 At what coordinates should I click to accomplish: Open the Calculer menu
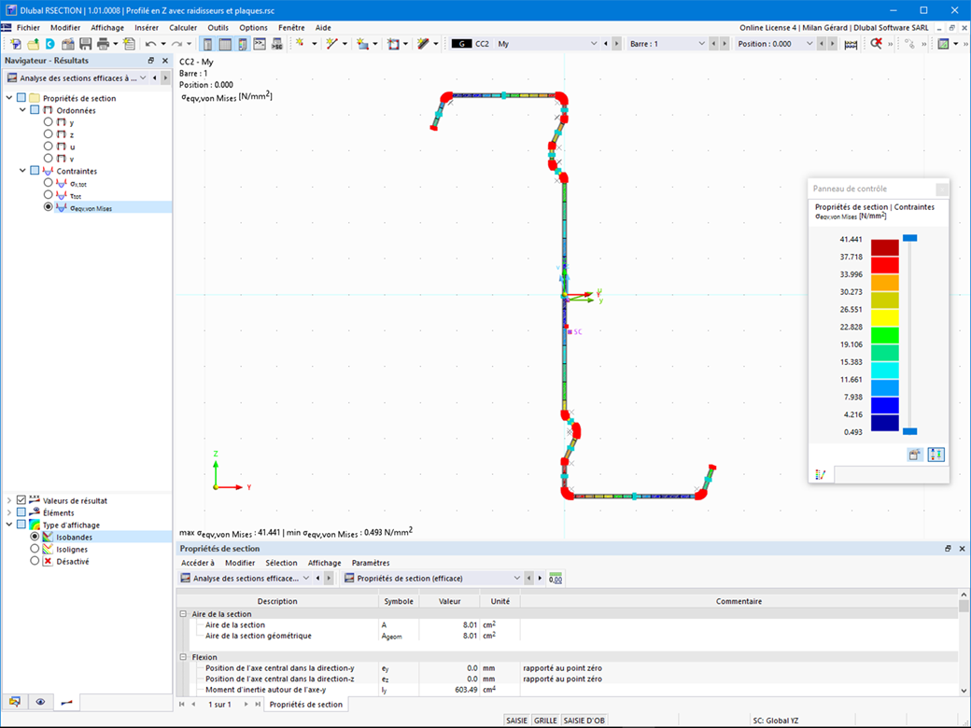tap(183, 28)
